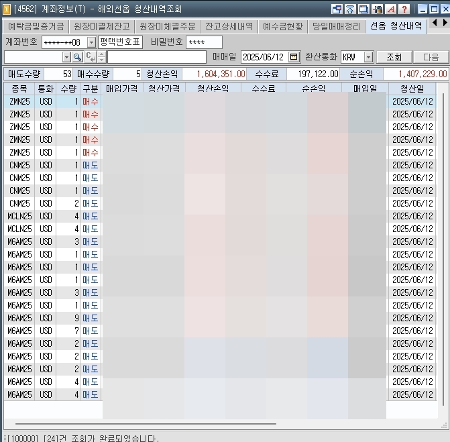Click the account name field 평택번호표

pos(120,42)
